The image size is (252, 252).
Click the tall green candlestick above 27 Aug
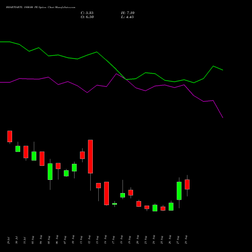[x=179, y=191]
